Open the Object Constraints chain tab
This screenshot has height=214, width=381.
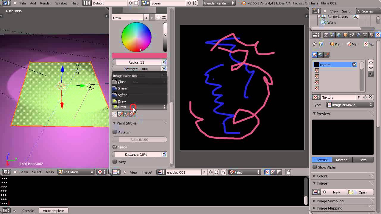[352, 35]
